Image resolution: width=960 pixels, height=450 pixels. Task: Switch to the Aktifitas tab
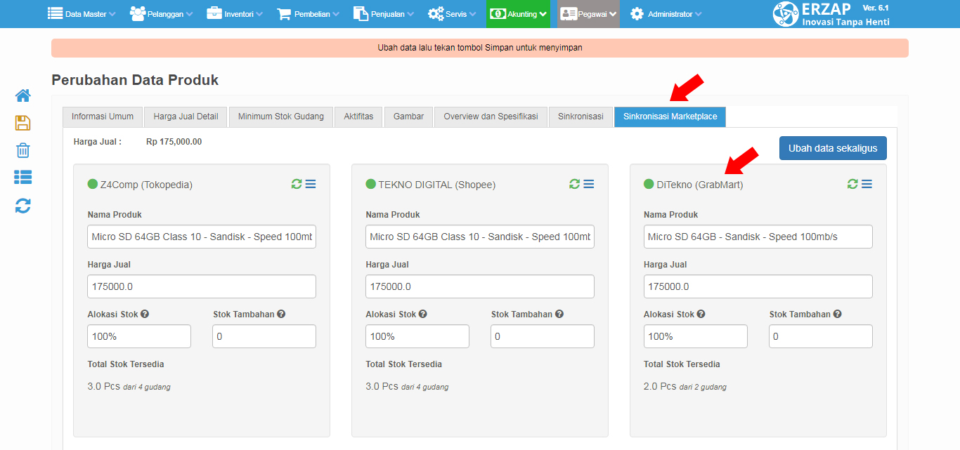click(x=358, y=117)
